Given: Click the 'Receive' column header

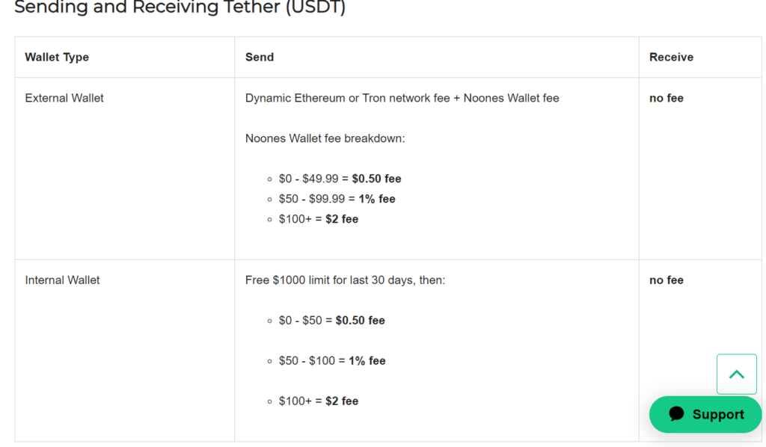Looking at the screenshot, I should coord(671,57).
